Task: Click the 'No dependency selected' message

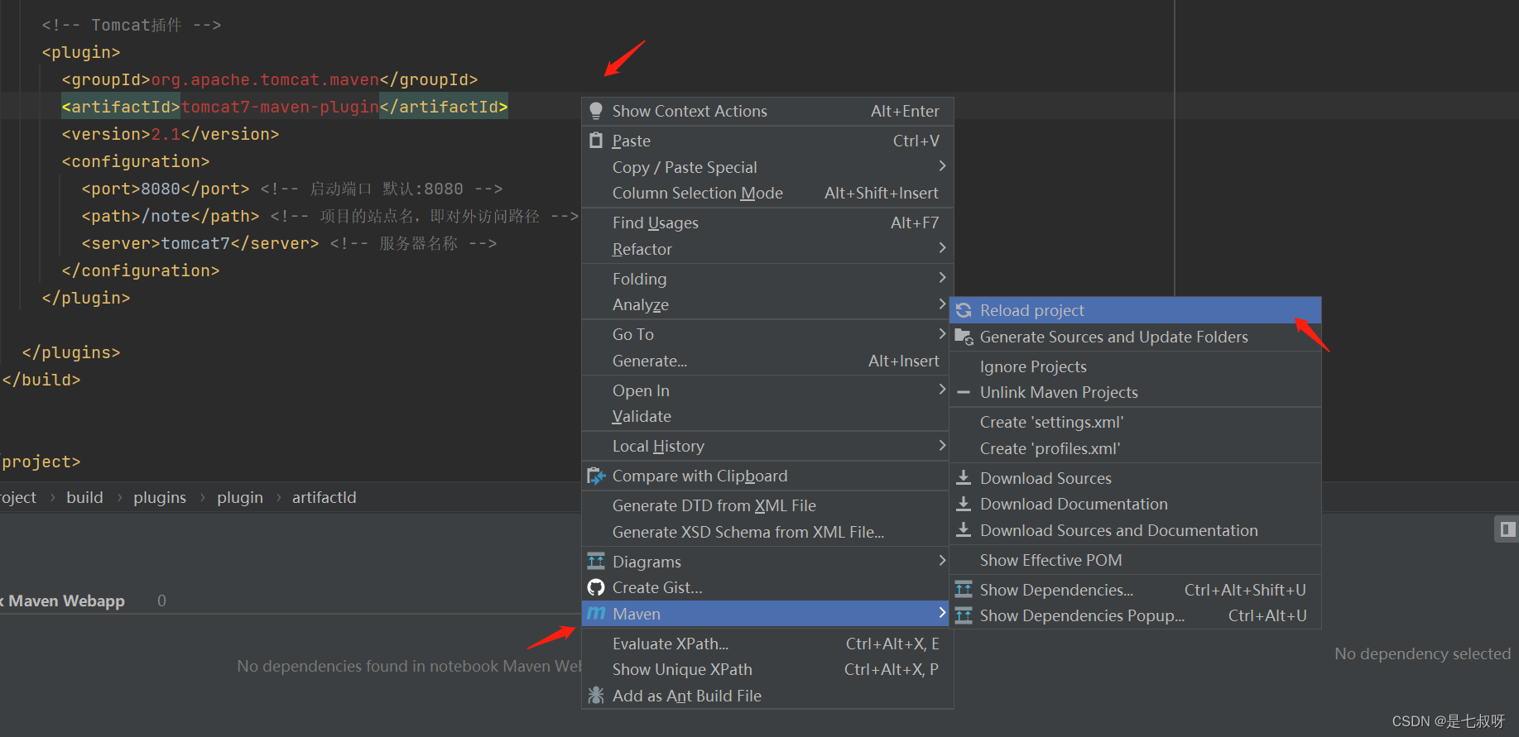Action: [1422, 653]
